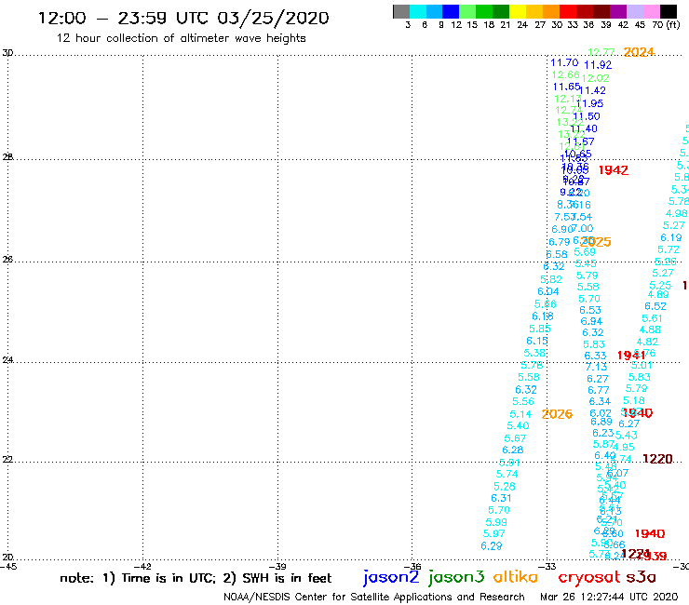Click the subtitle '12 hour collection of altimeter wave heights'

click(x=181, y=38)
